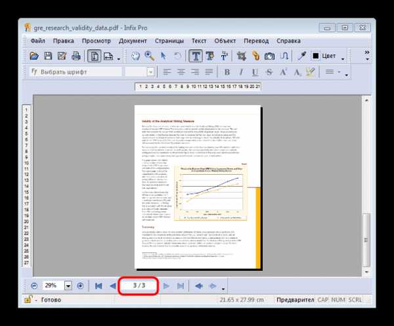Select the Hand pan tool
This screenshot has width=394, height=326.
[x=136, y=56]
